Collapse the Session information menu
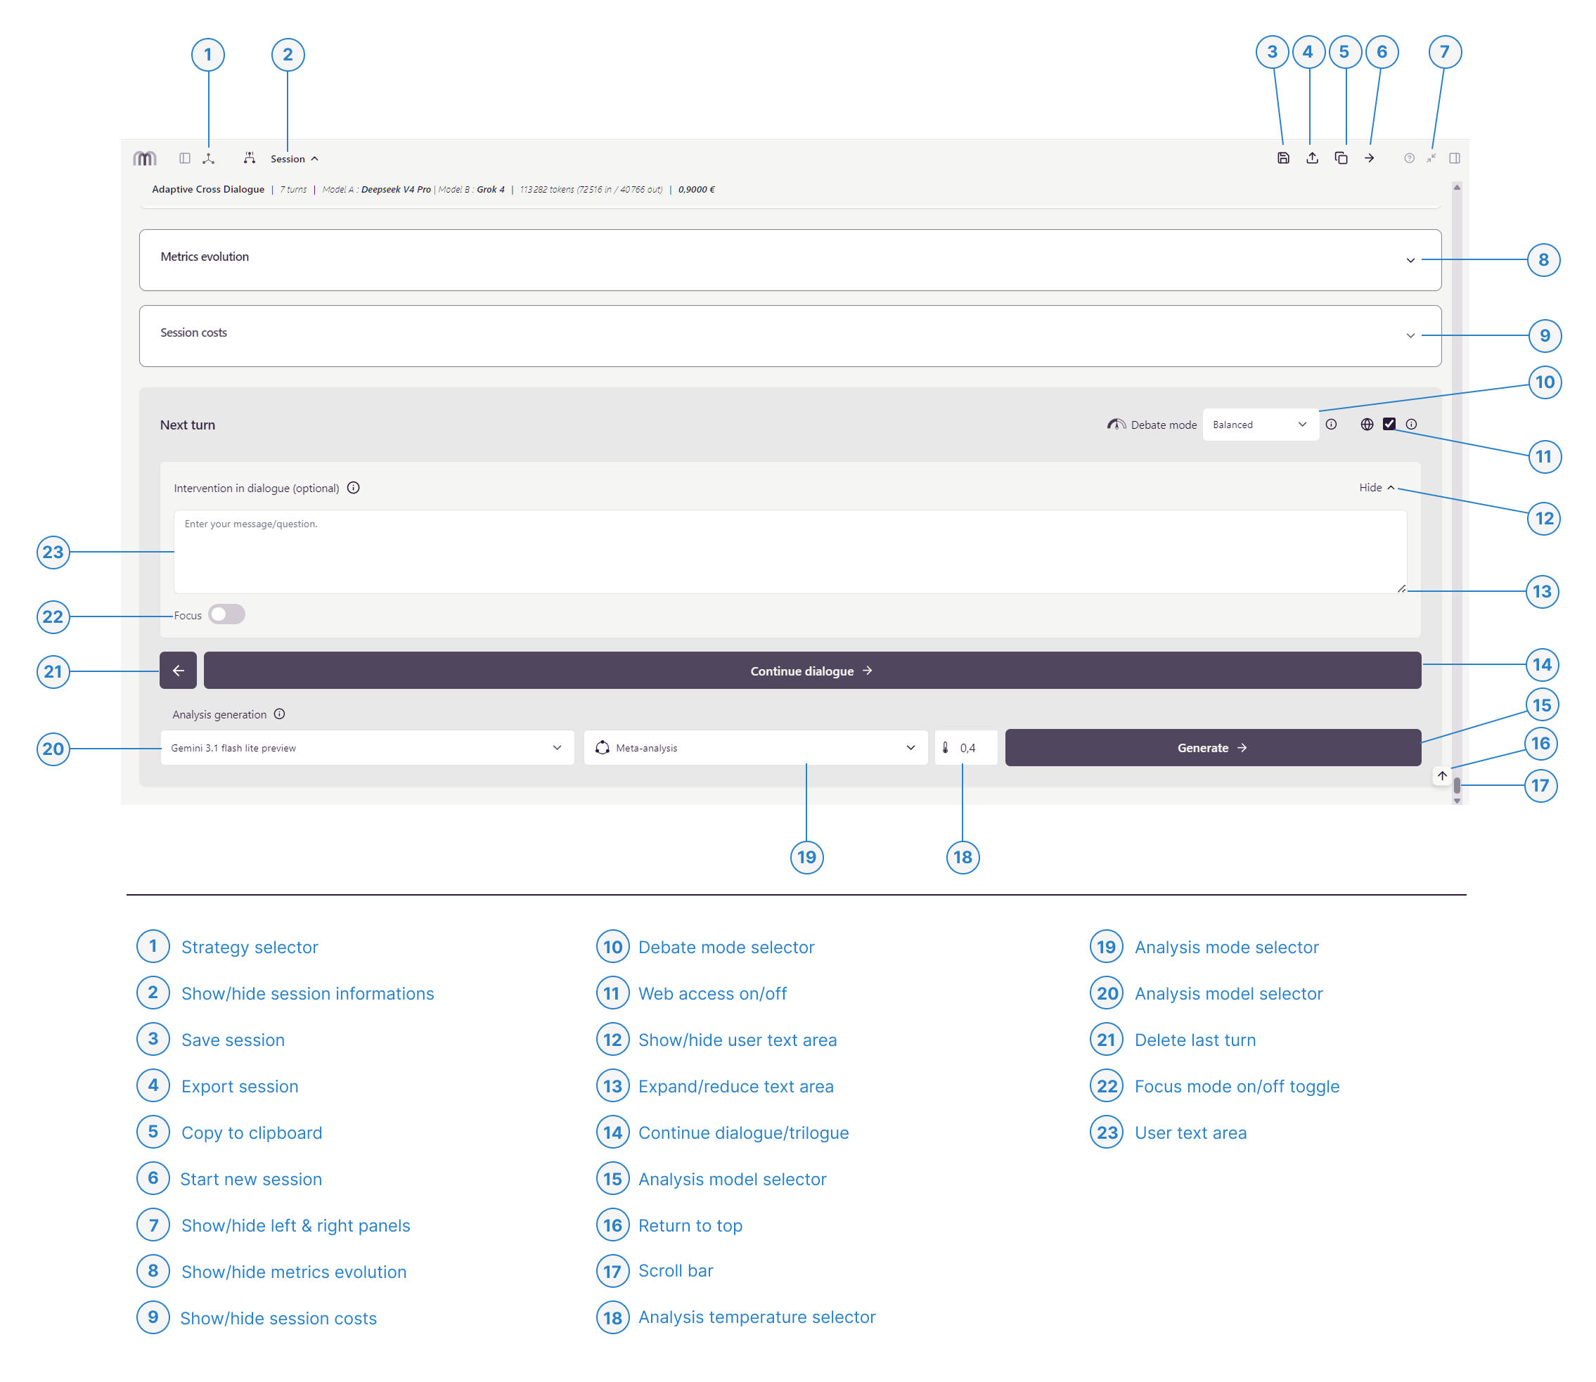 [294, 159]
